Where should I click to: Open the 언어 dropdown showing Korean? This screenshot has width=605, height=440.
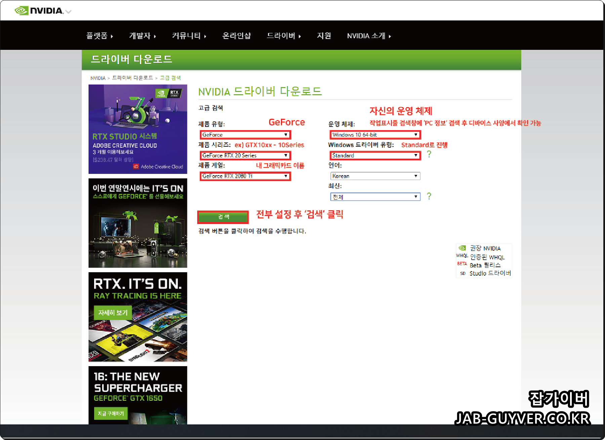[375, 176]
